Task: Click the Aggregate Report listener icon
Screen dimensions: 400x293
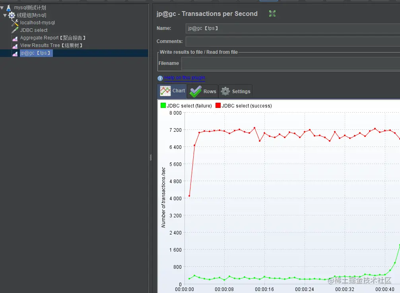Action: point(15,38)
